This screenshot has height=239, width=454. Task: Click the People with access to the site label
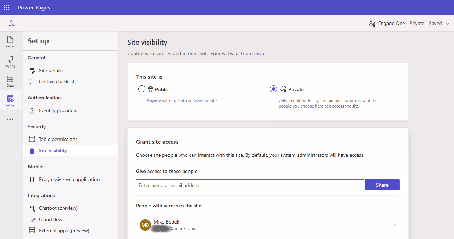pos(169,206)
